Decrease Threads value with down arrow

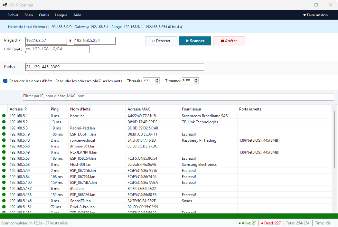[x=157, y=82]
